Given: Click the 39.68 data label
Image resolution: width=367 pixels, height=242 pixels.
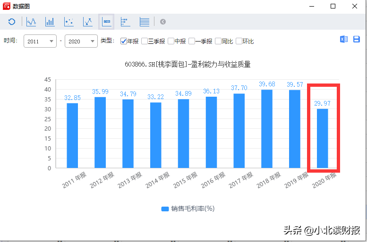Looking at the screenshot, I should pyautogui.click(x=267, y=84).
